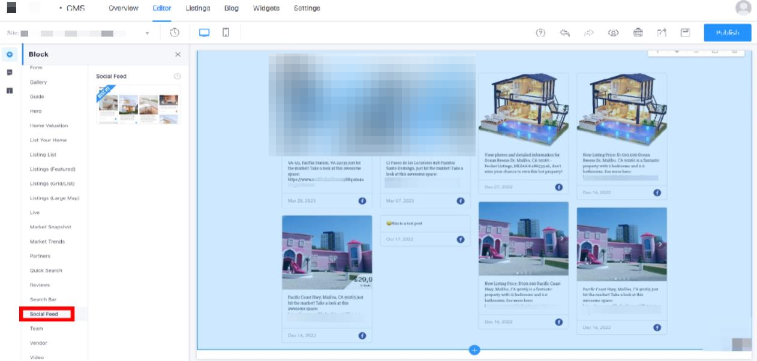757x361 pixels.
Task: Open the Site selector dropdown
Action: coord(147,33)
